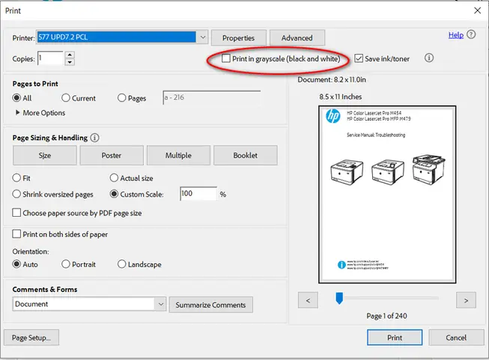
Task: Select the Custom Scale radio button
Action: [x=114, y=194]
